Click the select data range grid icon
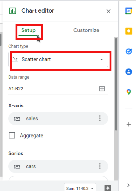136x191 pixels. pos(102,89)
